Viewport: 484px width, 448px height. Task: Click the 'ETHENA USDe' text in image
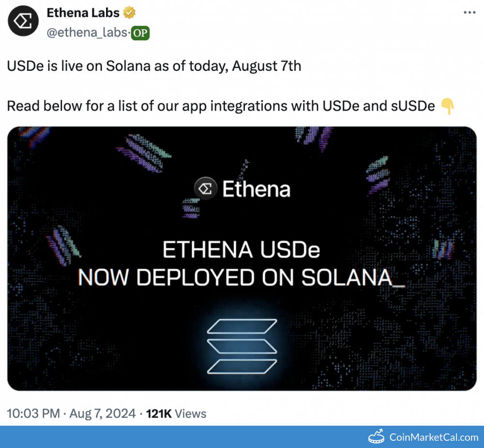tap(242, 251)
